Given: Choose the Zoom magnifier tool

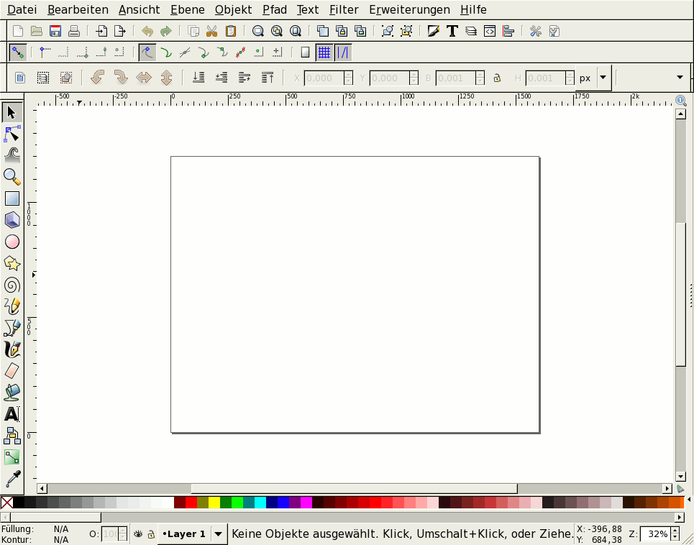Looking at the screenshot, I should click(x=12, y=177).
